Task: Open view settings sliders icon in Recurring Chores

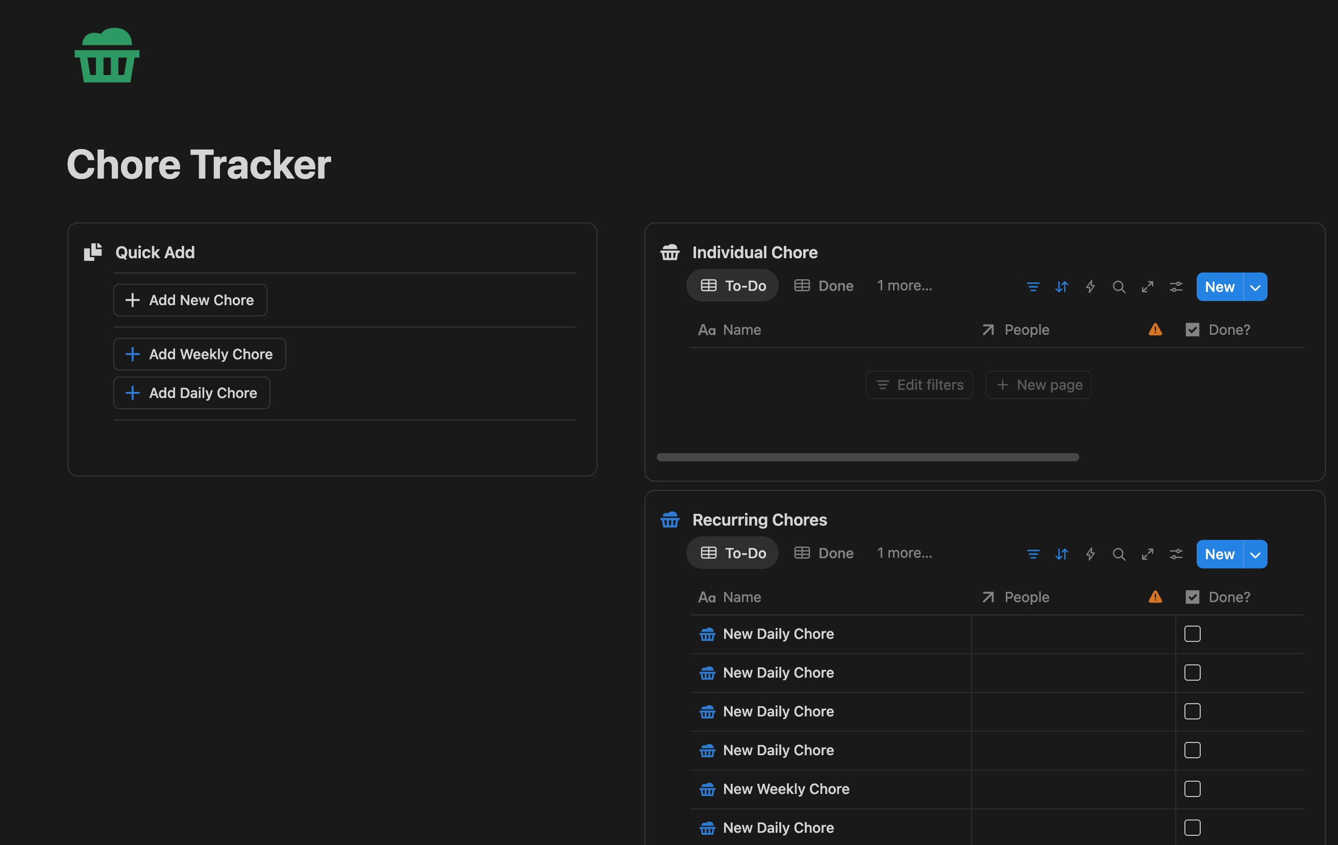Action: pos(1176,554)
